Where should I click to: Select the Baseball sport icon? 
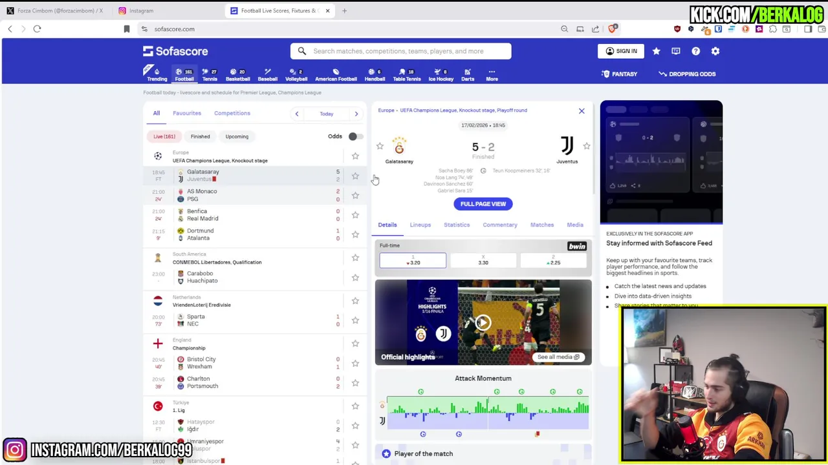click(x=267, y=74)
